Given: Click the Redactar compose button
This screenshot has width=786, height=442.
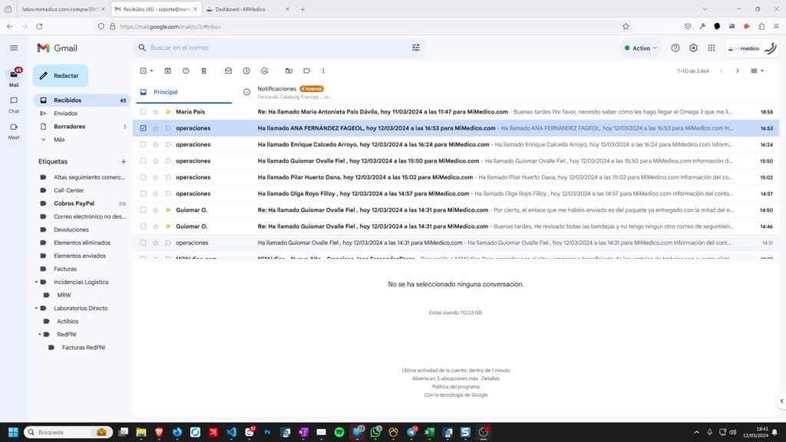Looking at the screenshot, I should [x=61, y=76].
